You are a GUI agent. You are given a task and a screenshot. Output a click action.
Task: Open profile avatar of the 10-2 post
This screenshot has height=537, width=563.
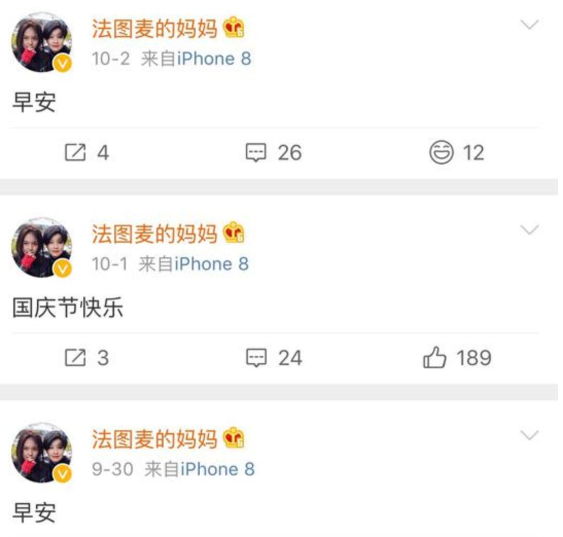(42, 42)
